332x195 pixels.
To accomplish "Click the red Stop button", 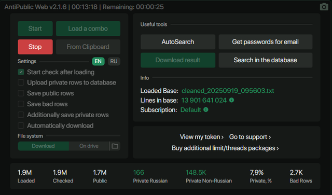I will pyautogui.click(x=35, y=47).
